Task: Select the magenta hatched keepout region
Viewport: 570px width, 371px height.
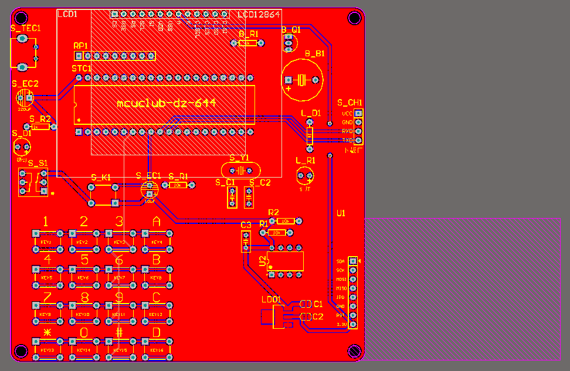Action: pyautogui.click(x=463, y=289)
